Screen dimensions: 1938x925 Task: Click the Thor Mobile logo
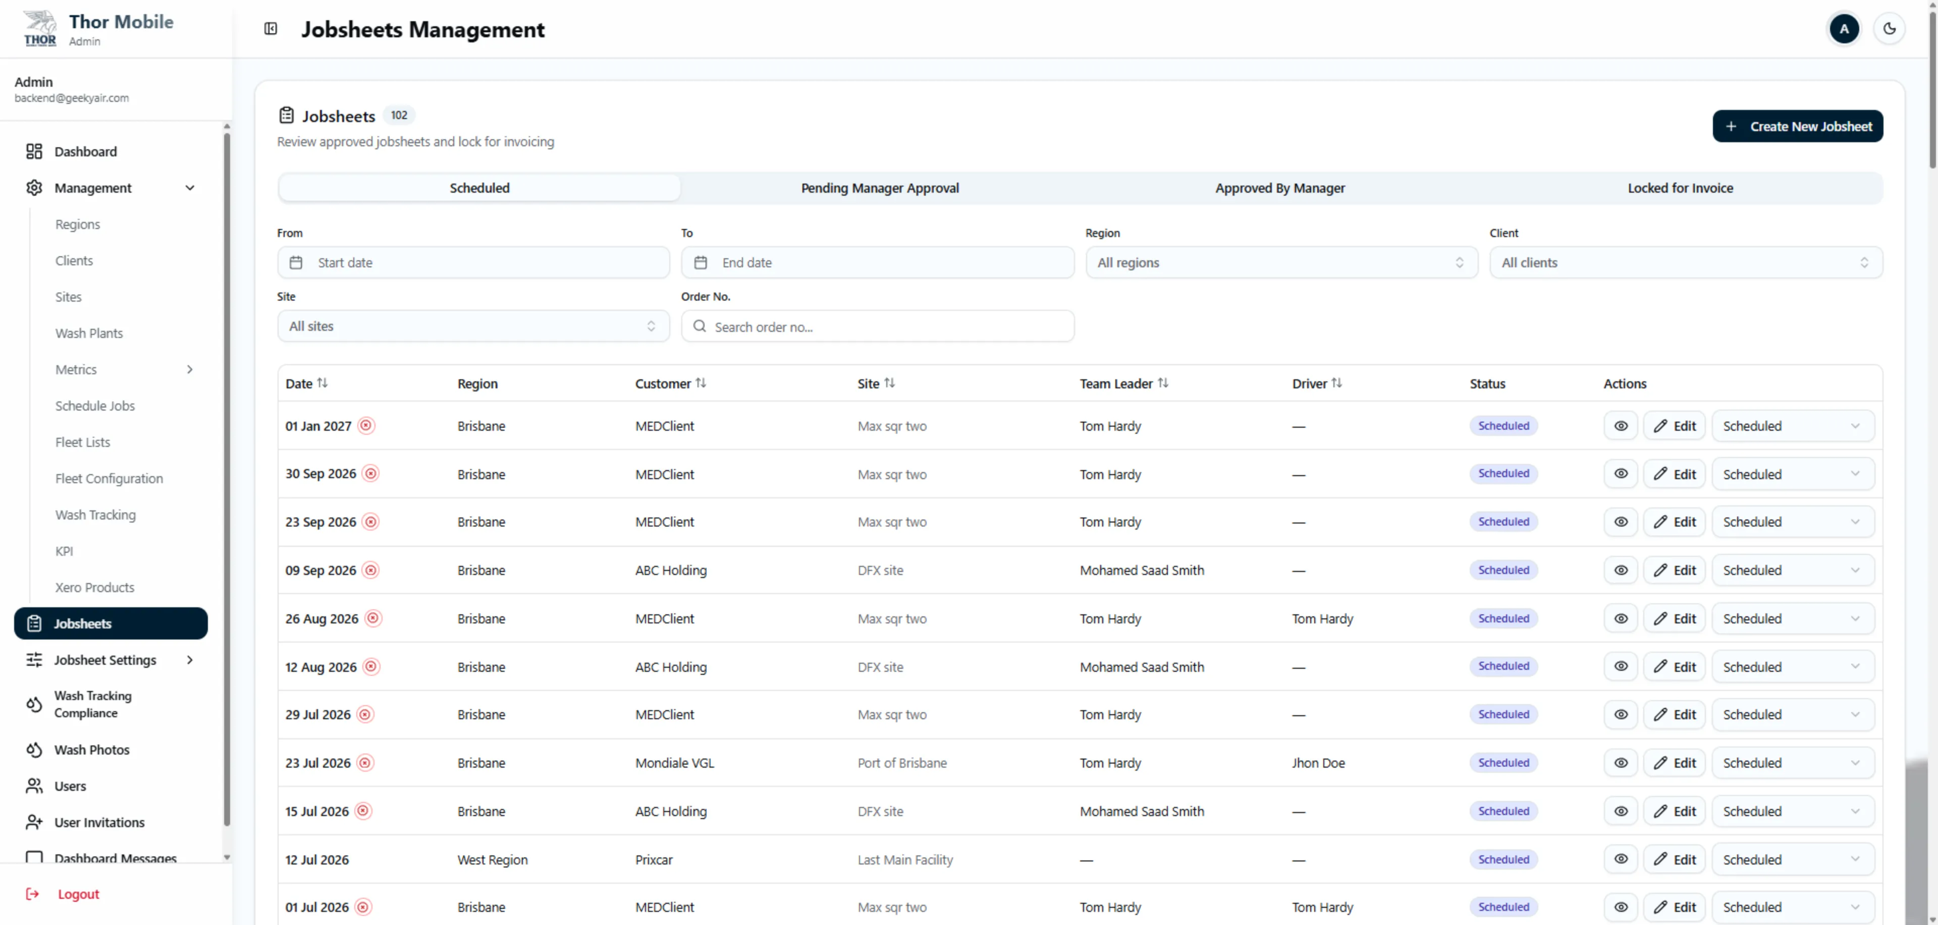pyautogui.click(x=40, y=29)
